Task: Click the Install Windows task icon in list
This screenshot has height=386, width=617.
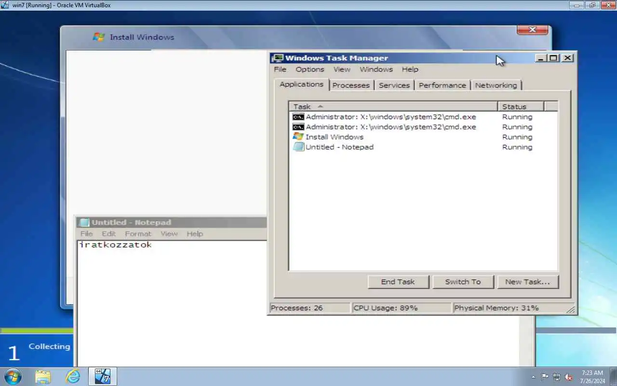Action: [298, 137]
